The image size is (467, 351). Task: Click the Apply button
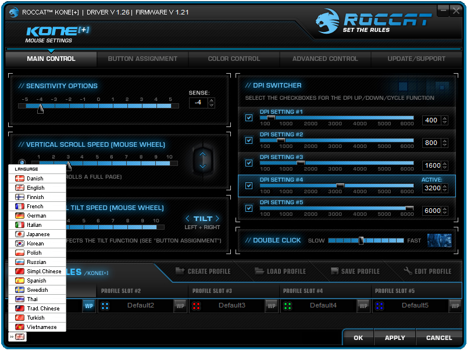pyautogui.click(x=395, y=338)
